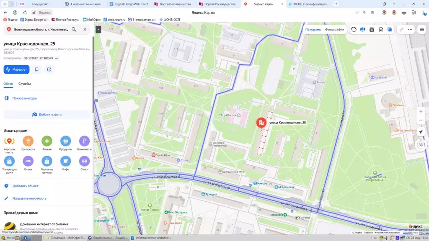
Task: Toggle the Панорамы layer on map
Action: pos(313,30)
